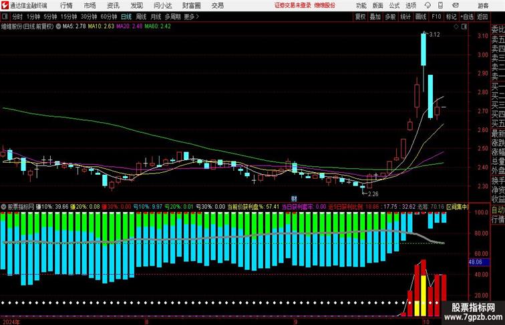Switch to the 30分钟 period tab
The image size is (505, 325).
[x=89, y=17]
